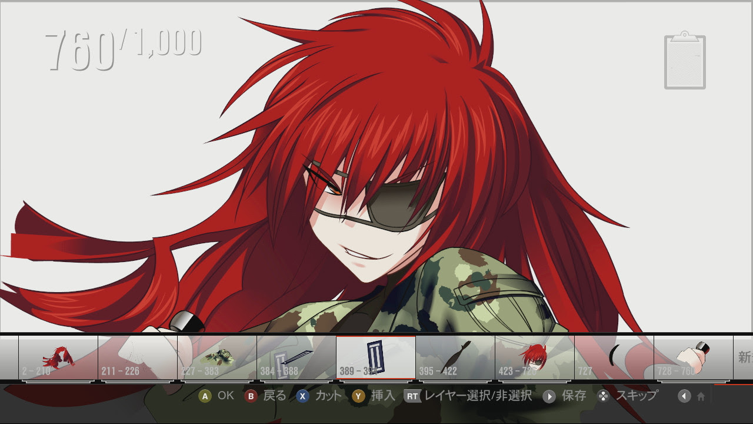Click the スキップ skip d-pad prompt
Screen dimensions: 753x424
click(x=627, y=396)
